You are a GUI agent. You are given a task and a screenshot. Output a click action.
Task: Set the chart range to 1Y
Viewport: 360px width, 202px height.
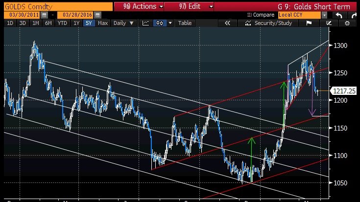tap(76, 23)
